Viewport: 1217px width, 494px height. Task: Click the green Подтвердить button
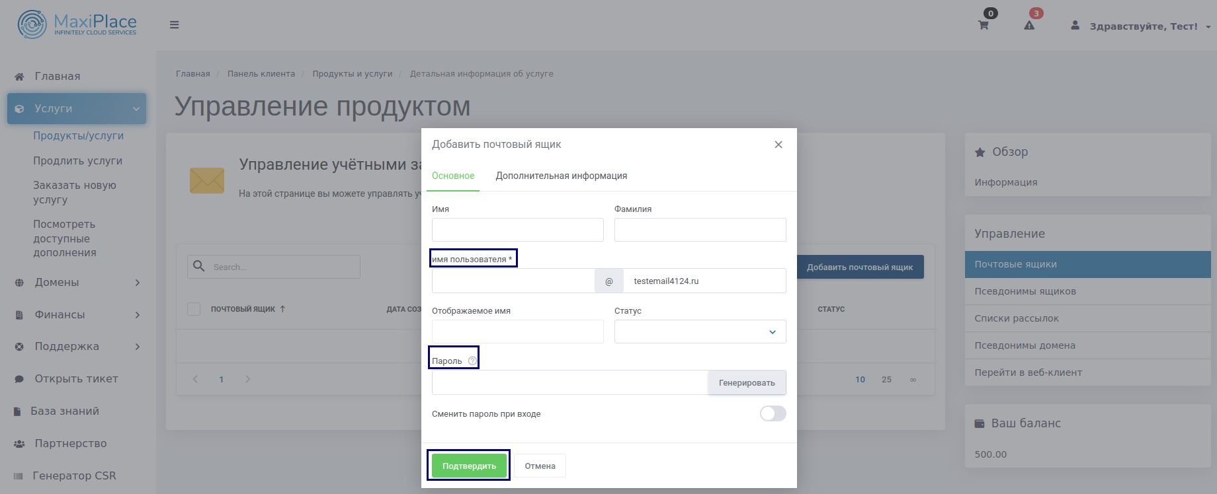(x=469, y=466)
